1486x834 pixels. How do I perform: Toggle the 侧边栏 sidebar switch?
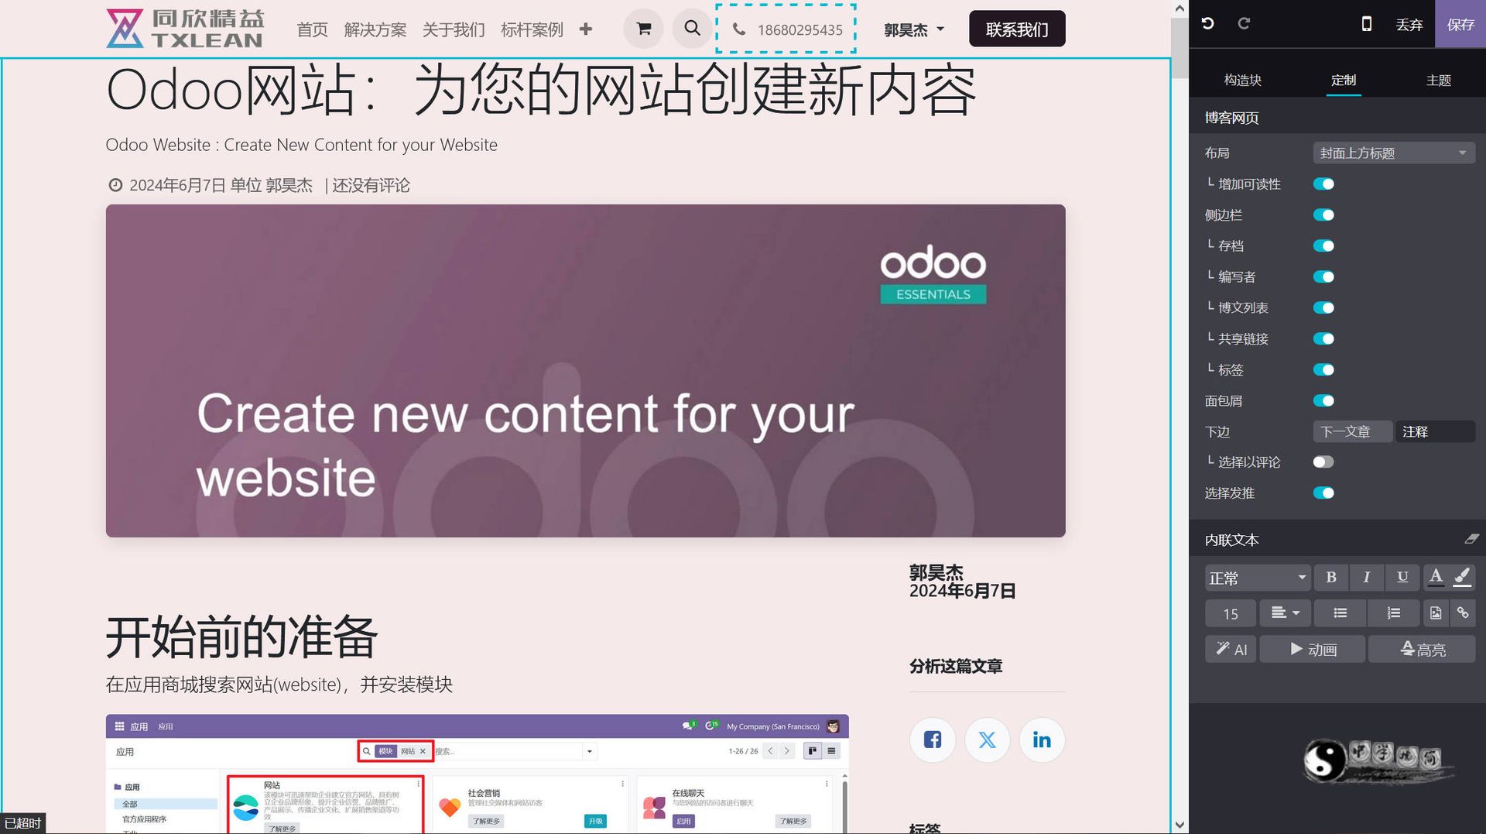tap(1323, 215)
